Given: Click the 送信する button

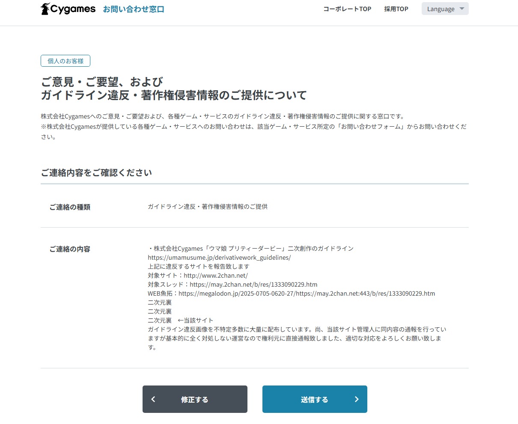Looking at the screenshot, I should click(x=315, y=399).
